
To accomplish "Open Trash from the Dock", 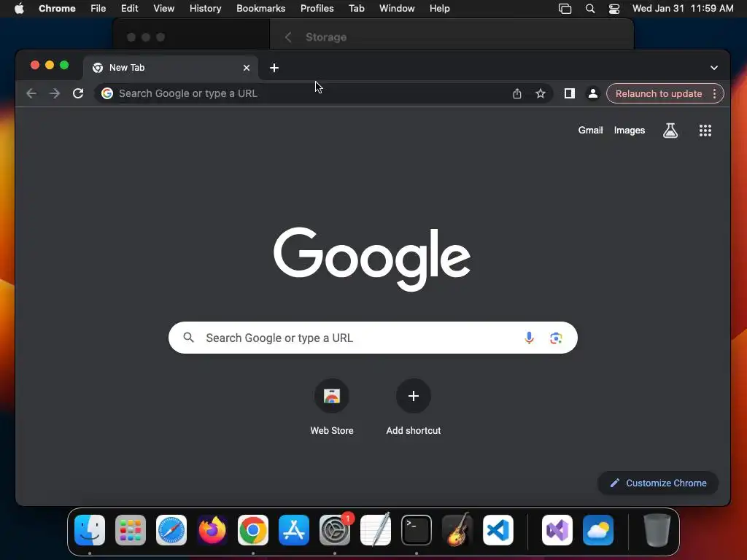I will coord(657,530).
